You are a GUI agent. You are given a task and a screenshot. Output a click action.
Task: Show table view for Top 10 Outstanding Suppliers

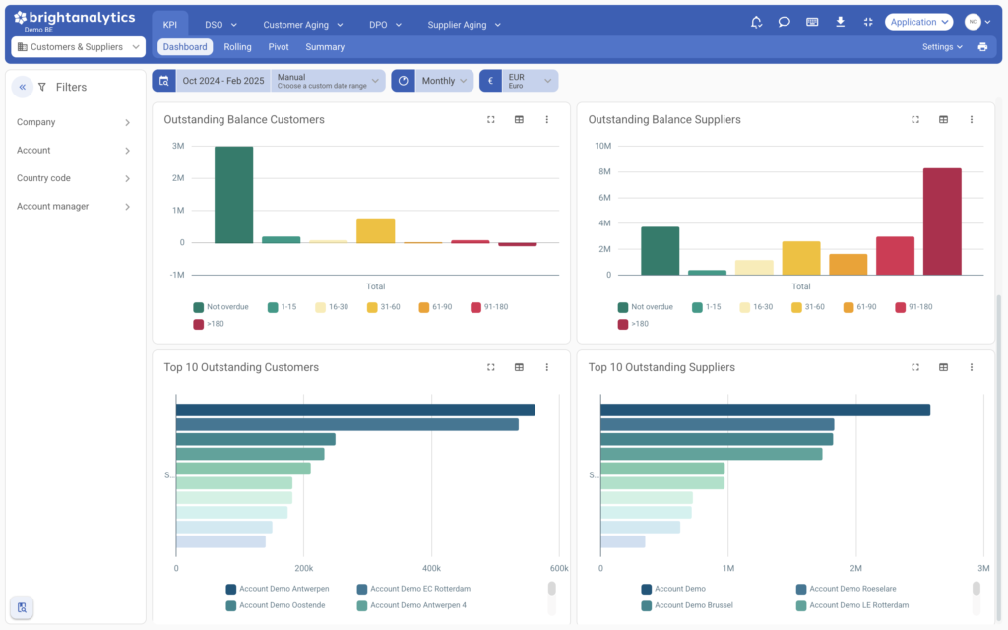[x=943, y=367]
